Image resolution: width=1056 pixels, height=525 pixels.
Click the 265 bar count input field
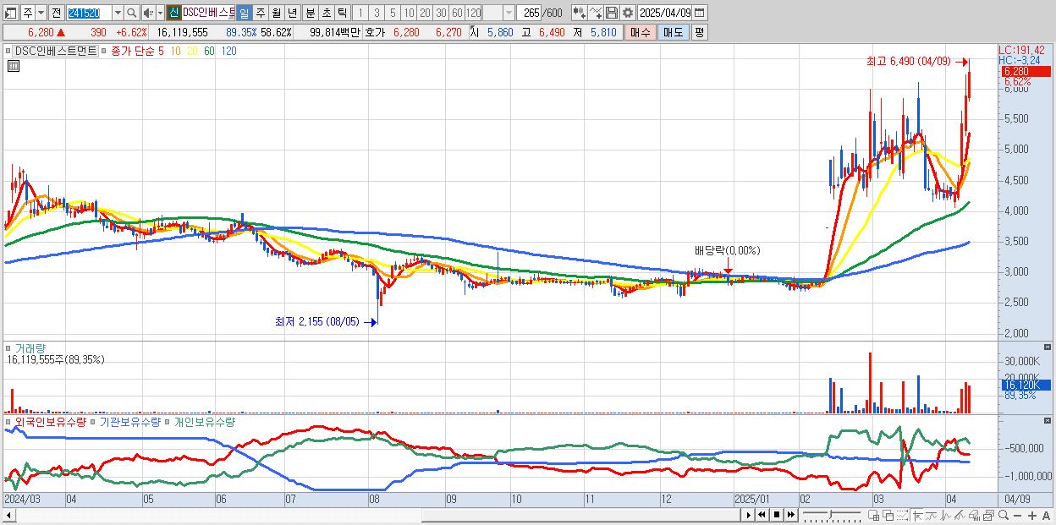tap(530, 13)
